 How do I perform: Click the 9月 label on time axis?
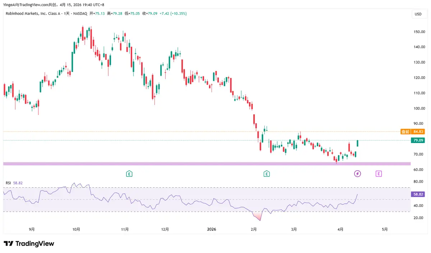(x=32, y=229)
